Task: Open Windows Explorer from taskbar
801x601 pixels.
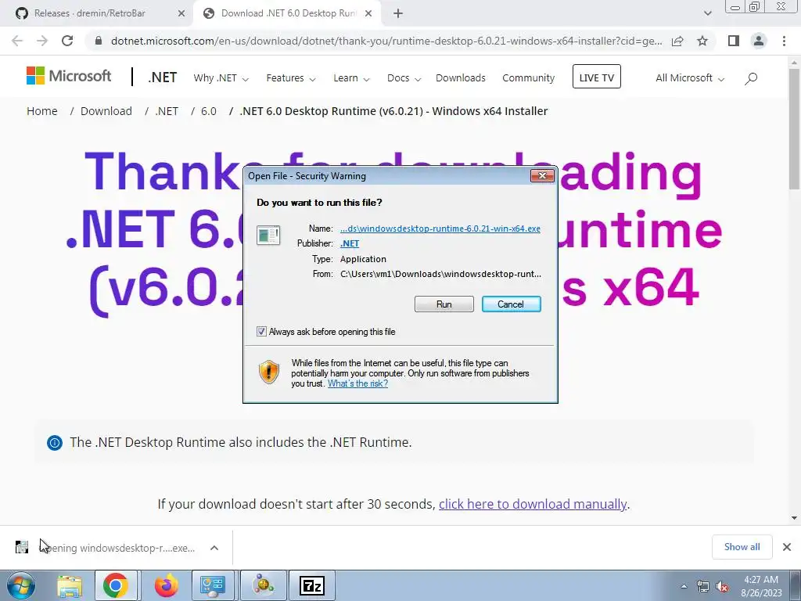Action: click(69, 585)
